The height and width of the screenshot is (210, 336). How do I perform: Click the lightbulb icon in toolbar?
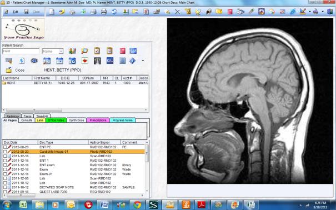point(198,12)
